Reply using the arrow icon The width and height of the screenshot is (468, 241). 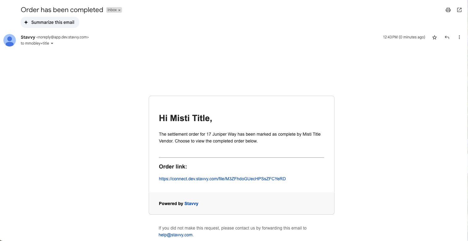click(447, 37)
